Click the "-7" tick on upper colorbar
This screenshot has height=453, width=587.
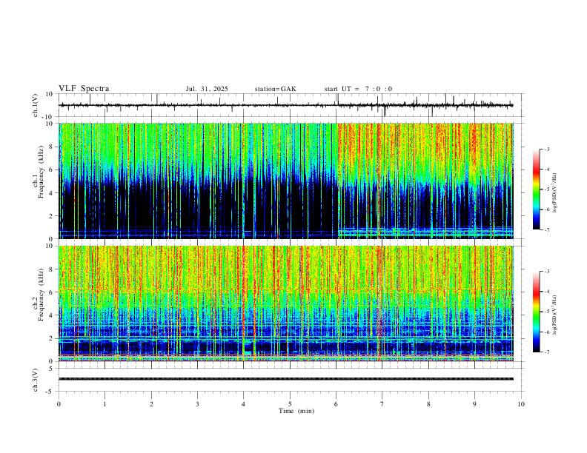[x=547, y=230]
